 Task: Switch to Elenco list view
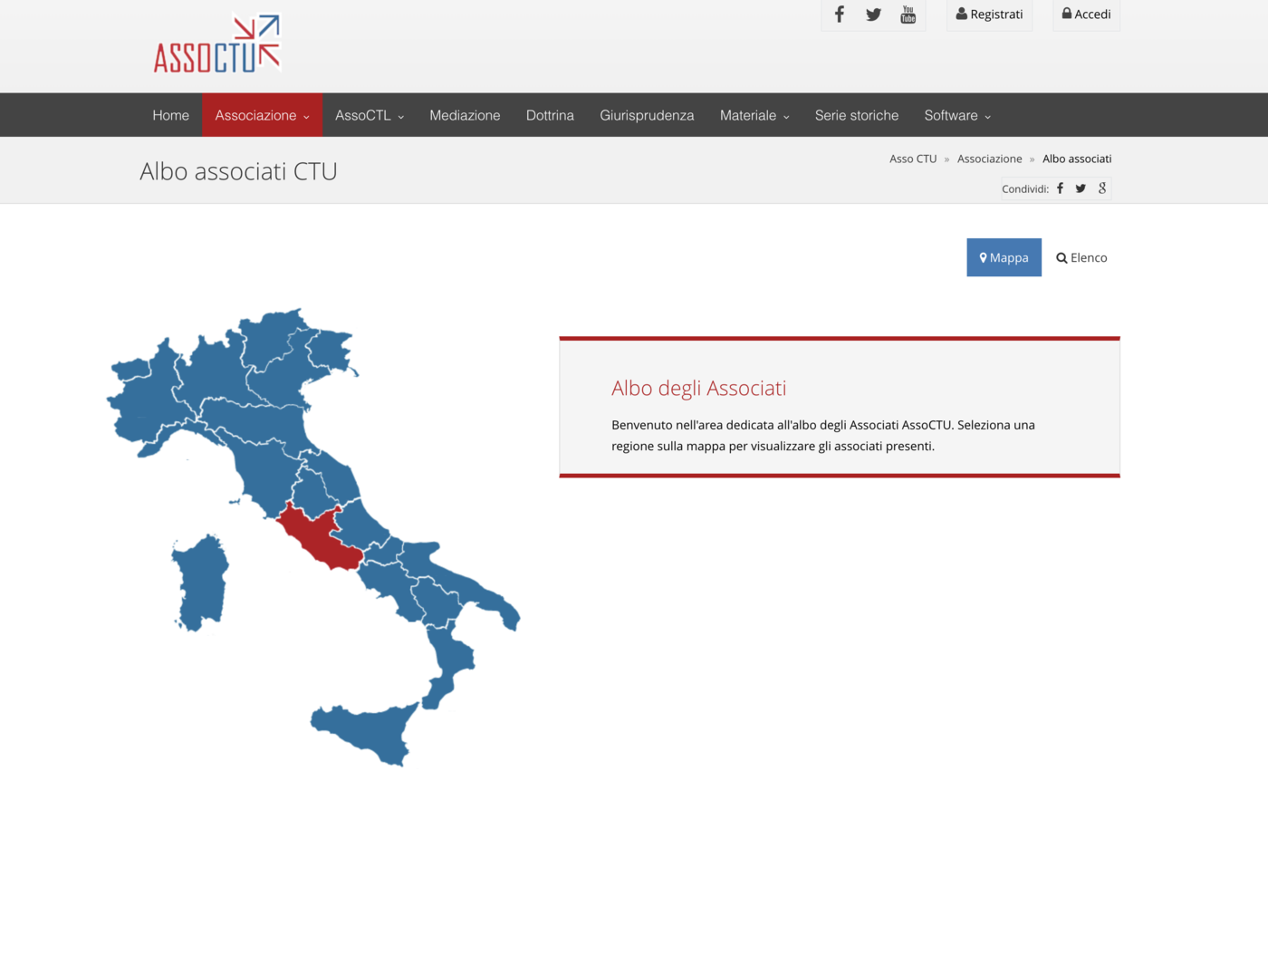pos(1081,257)
